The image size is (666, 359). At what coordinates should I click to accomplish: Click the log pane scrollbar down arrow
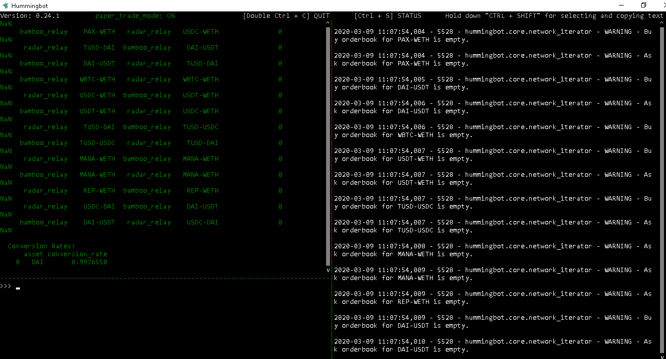click(663, 356)
